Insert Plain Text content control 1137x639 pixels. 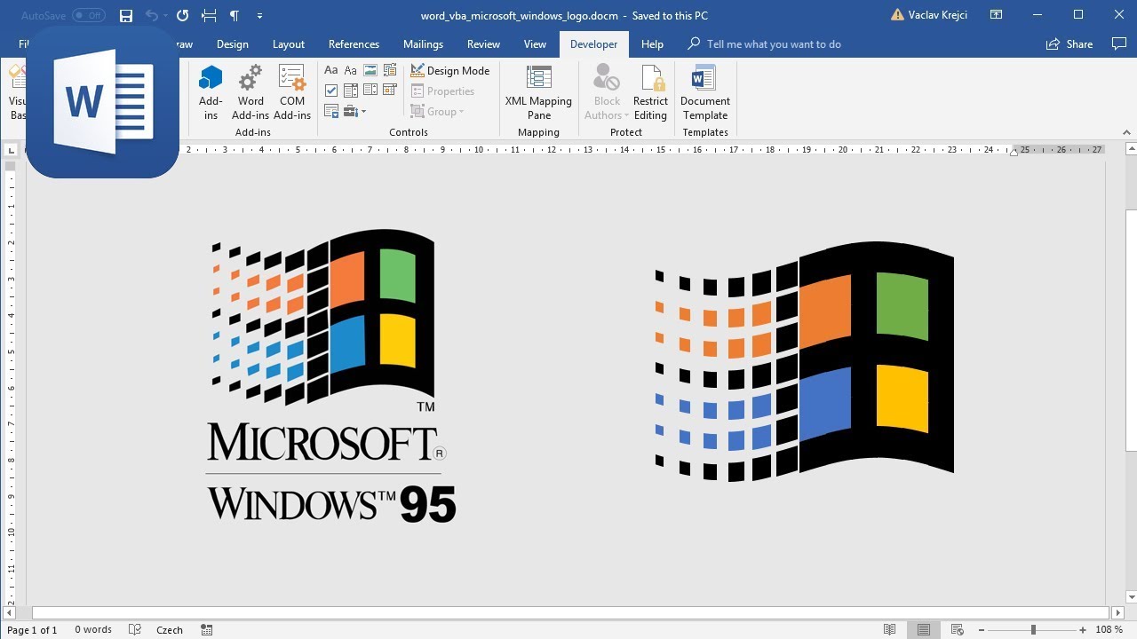point(351,70)
